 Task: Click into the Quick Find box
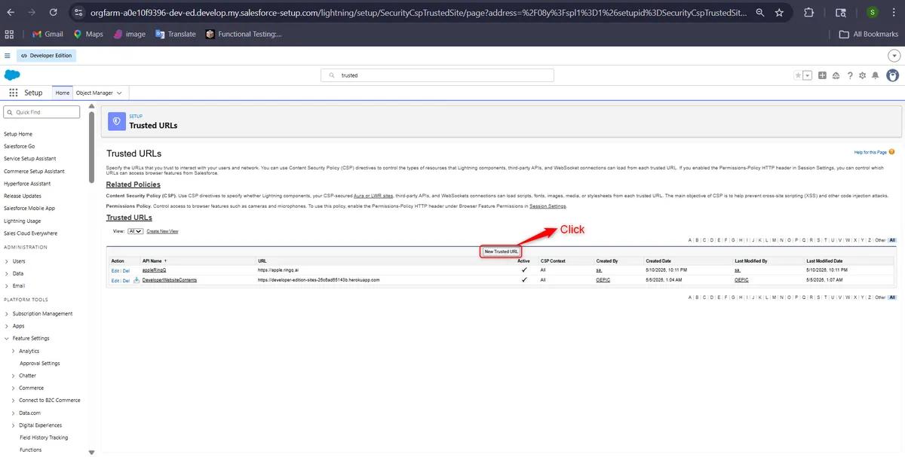click(x=41, y=112)
